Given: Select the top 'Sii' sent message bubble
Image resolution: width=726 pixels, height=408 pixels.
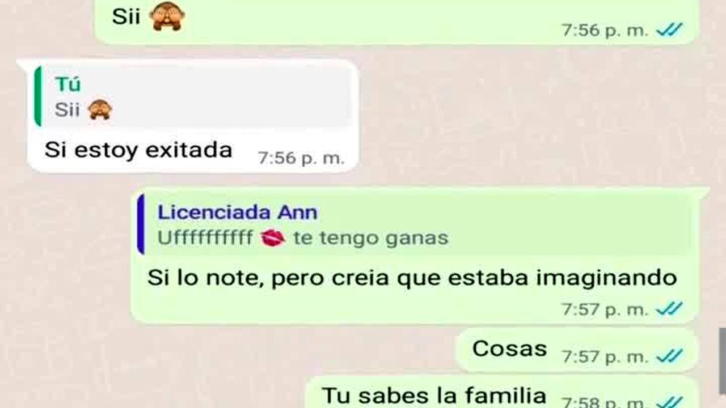Looking at the screenshot, I should 396,22.
